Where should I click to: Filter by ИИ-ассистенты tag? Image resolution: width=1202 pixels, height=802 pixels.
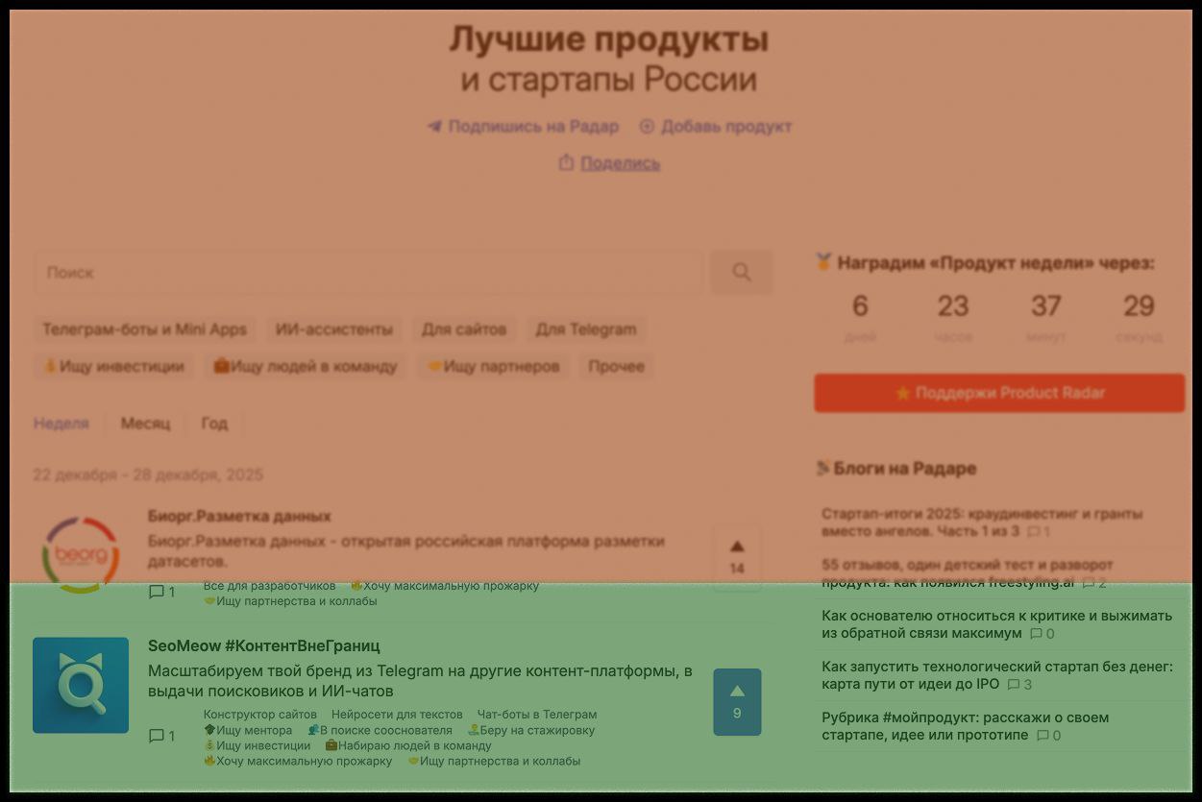(x=334, y=329)
